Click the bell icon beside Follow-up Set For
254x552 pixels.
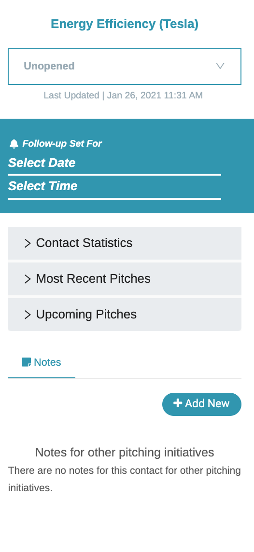(14, 144)
